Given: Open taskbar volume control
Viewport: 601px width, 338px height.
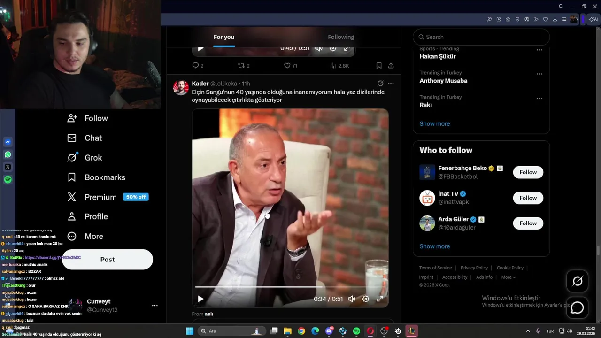Looking at the screenshot, I should [x=570, y=331].
